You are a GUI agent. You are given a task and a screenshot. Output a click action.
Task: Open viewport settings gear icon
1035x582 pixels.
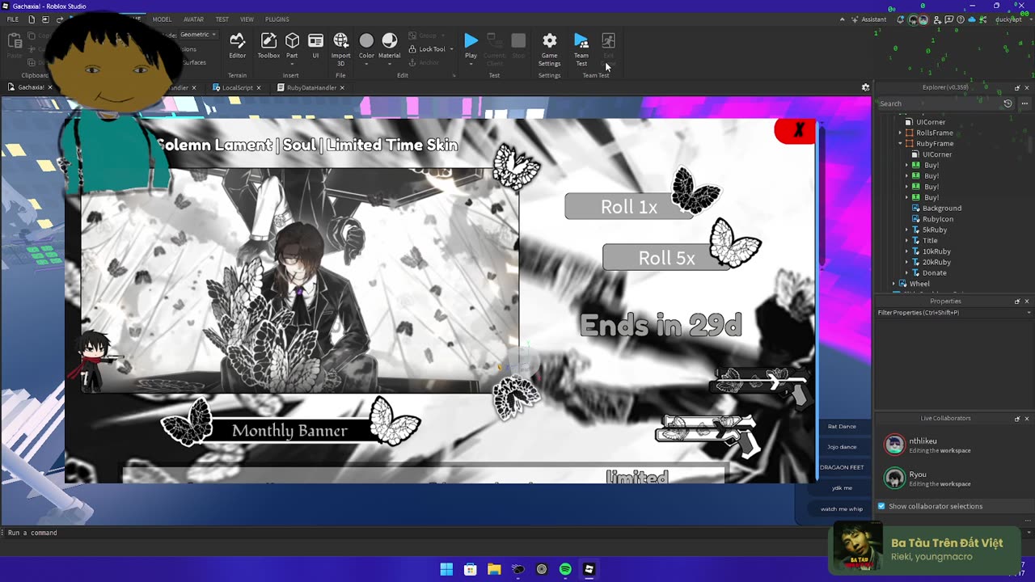[x=865, y=87]
